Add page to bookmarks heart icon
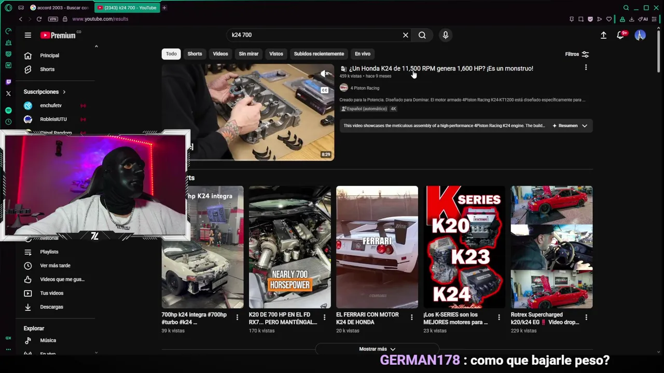 pos(609,19)
